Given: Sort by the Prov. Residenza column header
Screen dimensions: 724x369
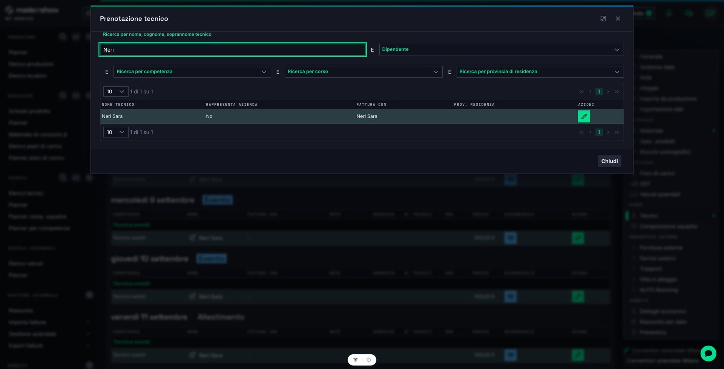Looking at the screenshot, I should click(474, 105).
